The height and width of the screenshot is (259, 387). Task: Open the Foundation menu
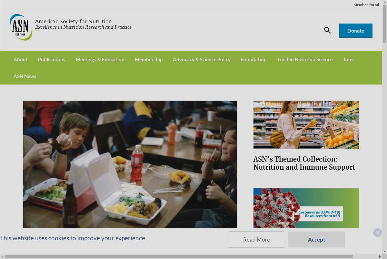pos(254,59)
